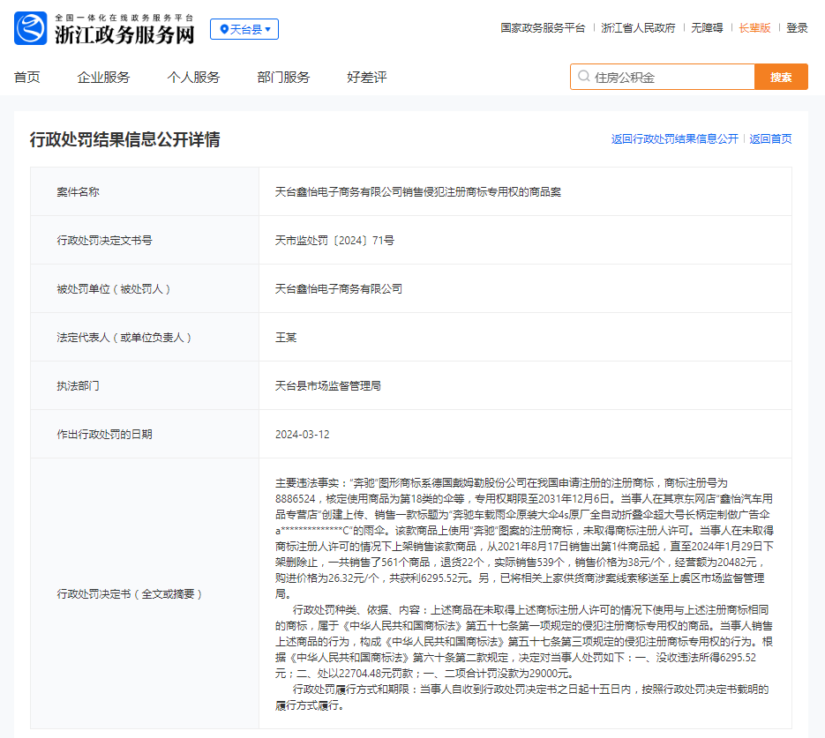The width and height of the screenshot is (825, 738).
Task: Click the paragraph starting 行政处罚种类、依据、内容
Action: point(525,642)
